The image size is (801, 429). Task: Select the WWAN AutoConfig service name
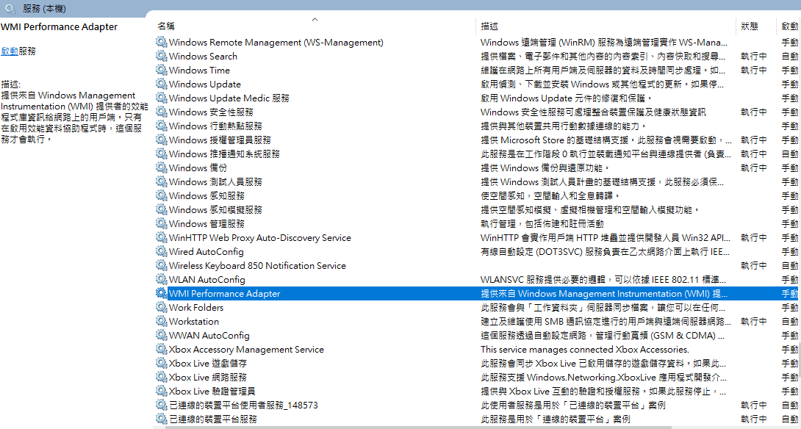tap(209, 336)
